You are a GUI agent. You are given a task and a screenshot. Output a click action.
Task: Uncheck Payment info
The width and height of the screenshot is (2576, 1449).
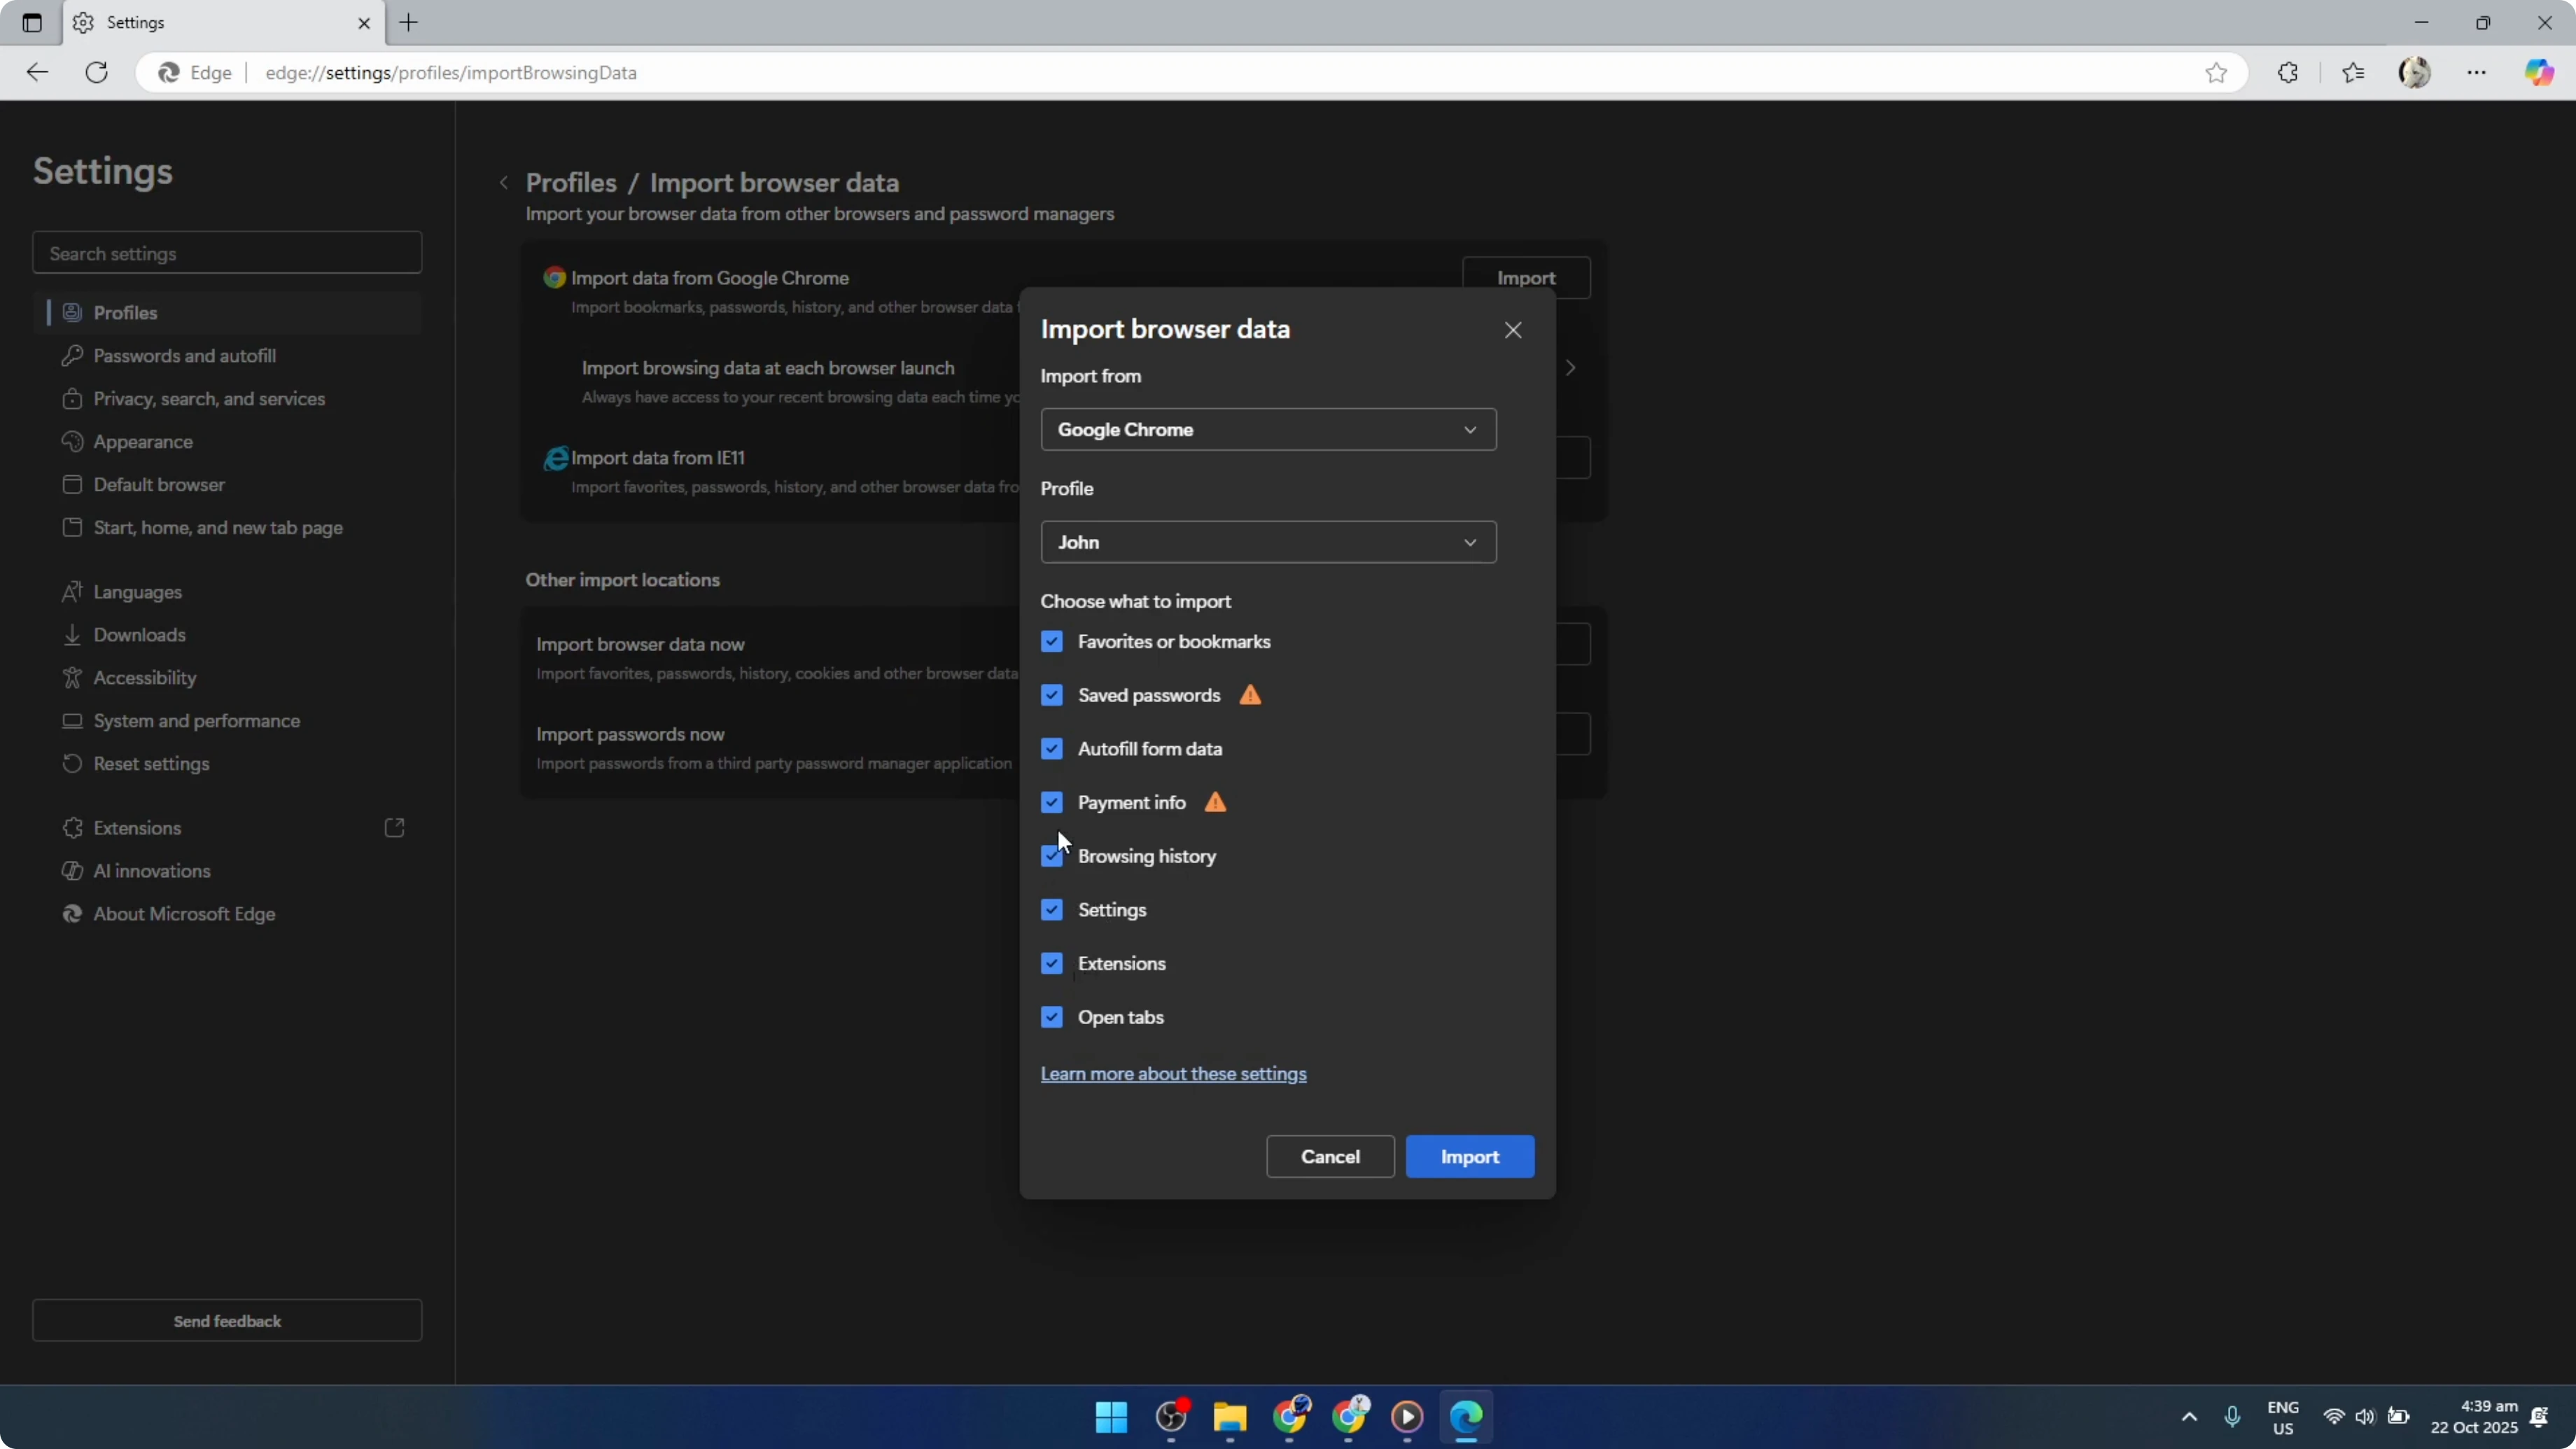point(1052,802)
